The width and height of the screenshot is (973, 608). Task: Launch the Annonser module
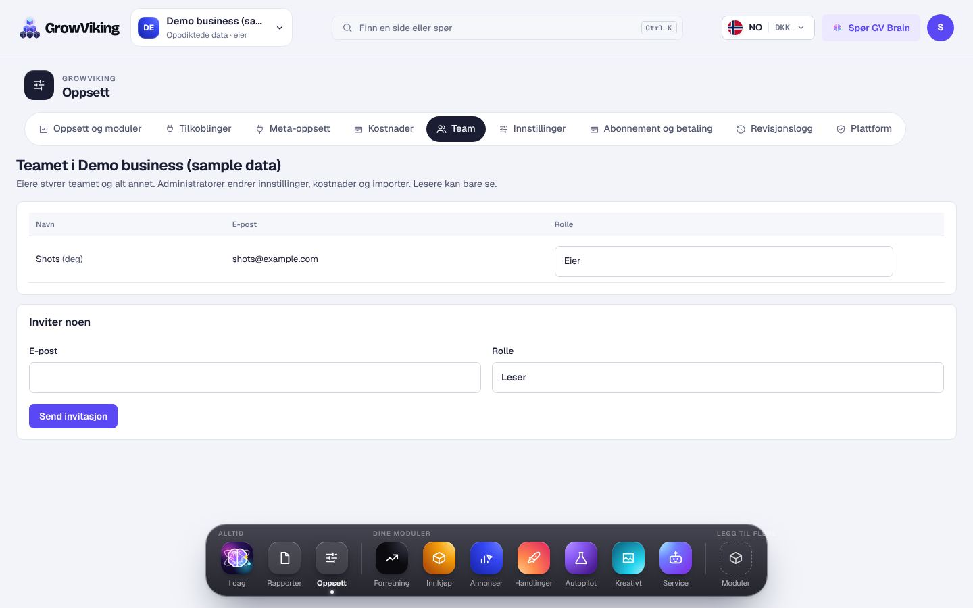(487, 558)
